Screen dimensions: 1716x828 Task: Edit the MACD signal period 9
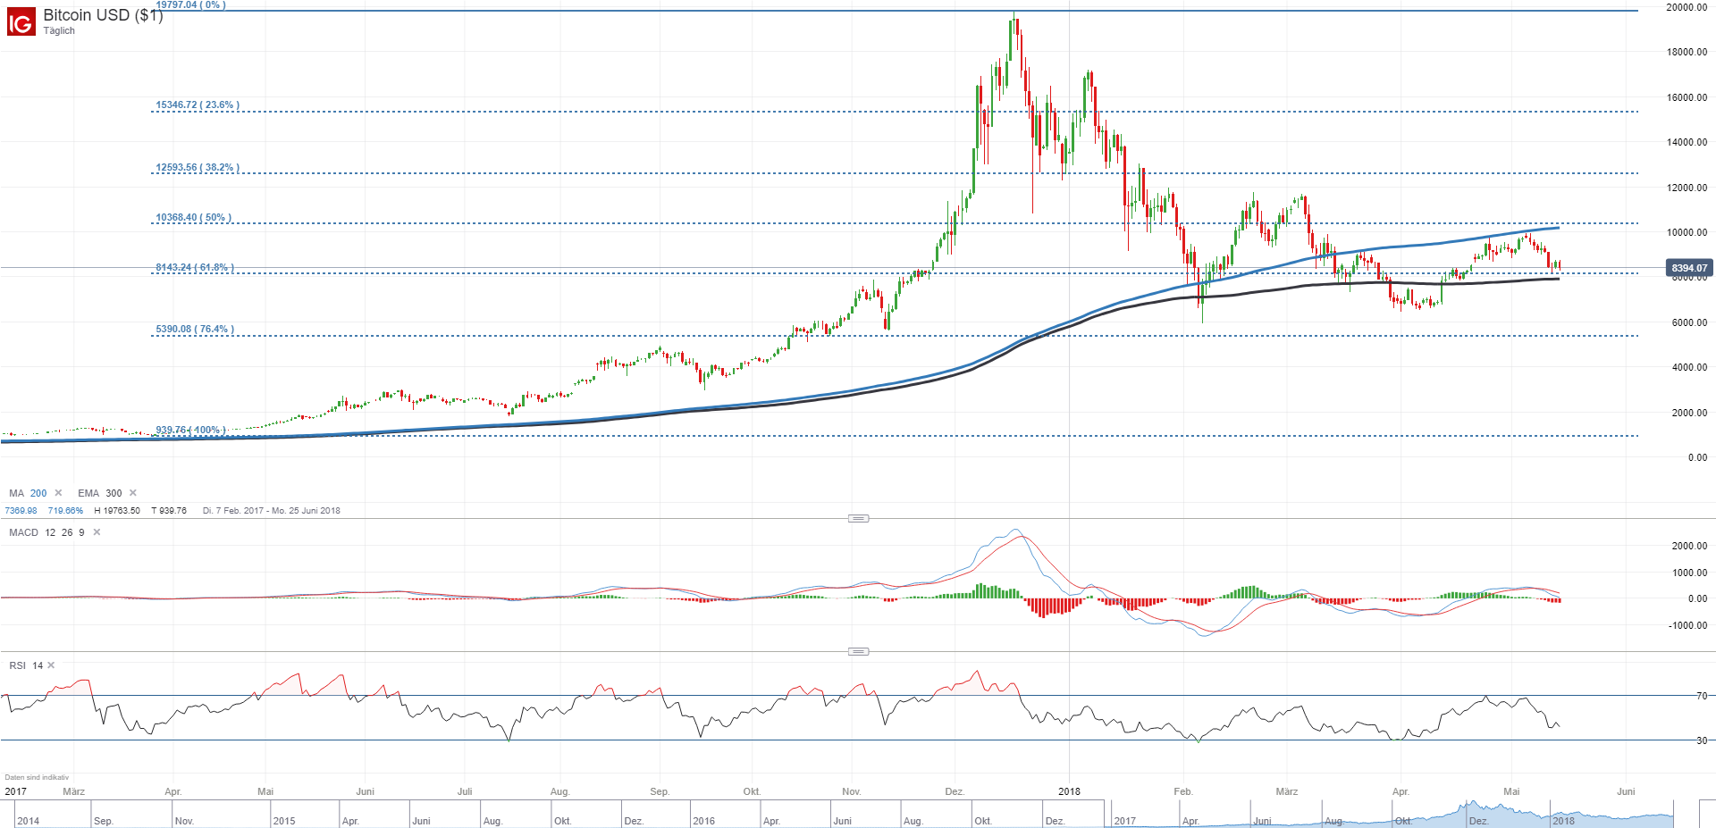81,532
